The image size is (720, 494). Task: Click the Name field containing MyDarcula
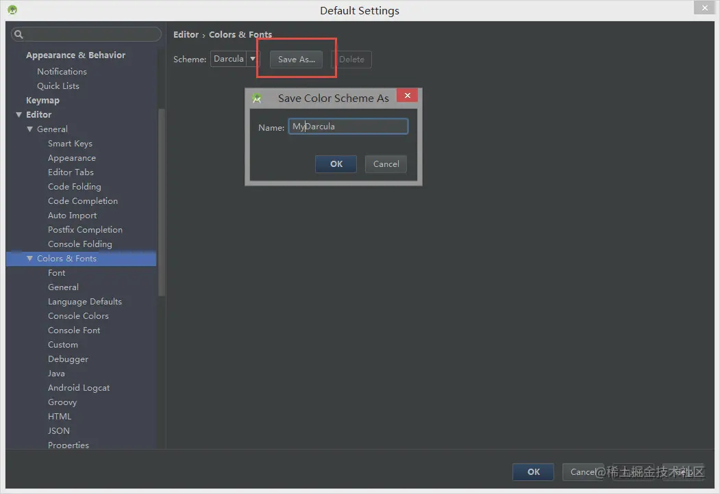(348, 127)
